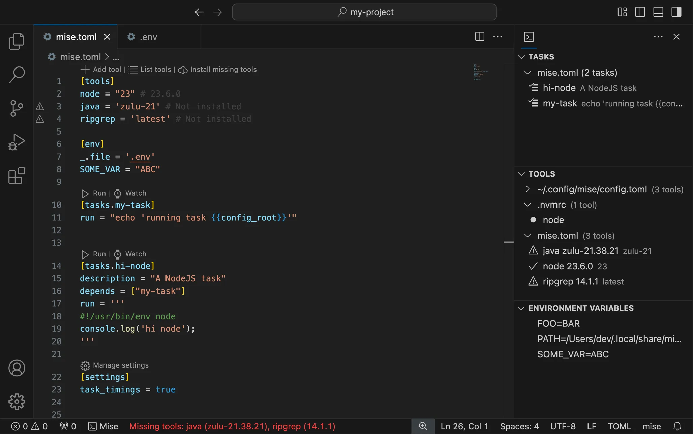Viewport: 693px width, 434px height.
Task: Open the Extensions view
Action: [x=17, y=175]
